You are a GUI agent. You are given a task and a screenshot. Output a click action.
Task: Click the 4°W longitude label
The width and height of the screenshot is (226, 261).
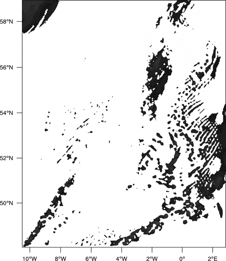coord(122,259)
